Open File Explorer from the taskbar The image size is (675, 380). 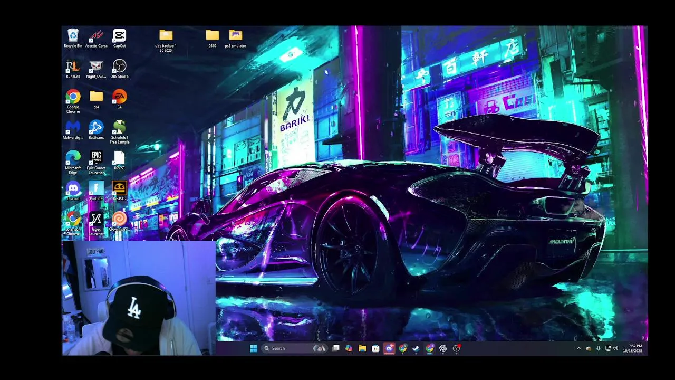[362, 348]
